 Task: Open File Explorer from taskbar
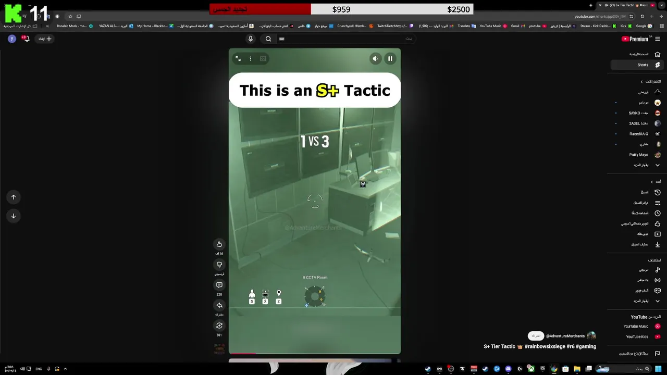click(577, 369)
